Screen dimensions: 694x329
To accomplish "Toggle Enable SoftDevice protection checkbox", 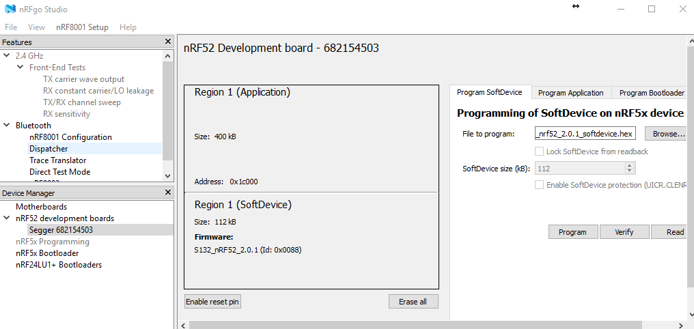I will (x=539, y=185).
